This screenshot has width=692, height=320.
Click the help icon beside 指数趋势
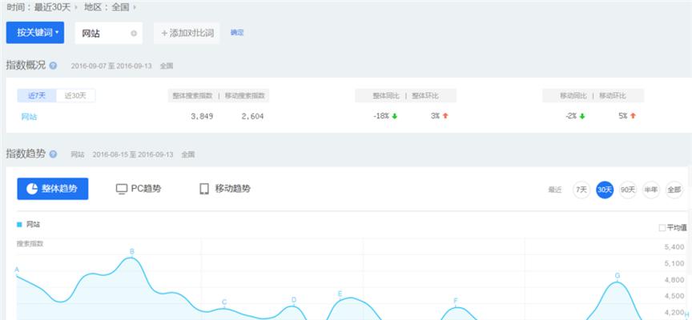(53, 154)
